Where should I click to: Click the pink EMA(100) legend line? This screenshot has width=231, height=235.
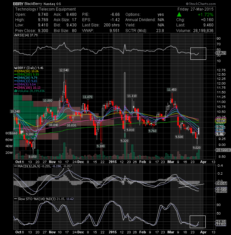pyautogui.click(x=16, y=88)
